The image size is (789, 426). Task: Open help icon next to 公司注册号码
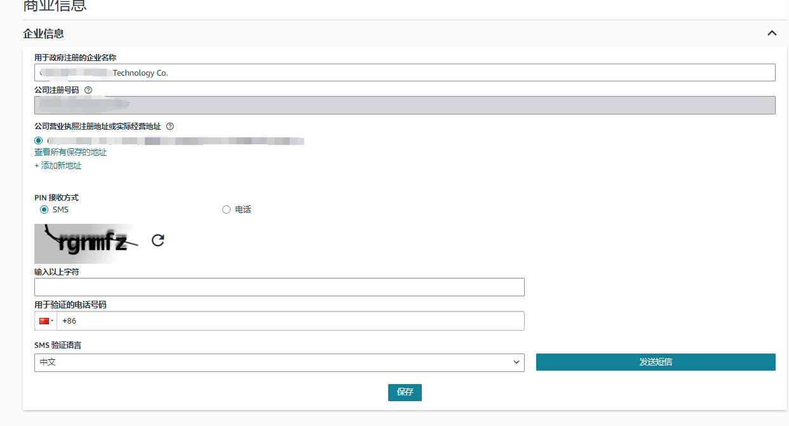[x=88, y=90]
